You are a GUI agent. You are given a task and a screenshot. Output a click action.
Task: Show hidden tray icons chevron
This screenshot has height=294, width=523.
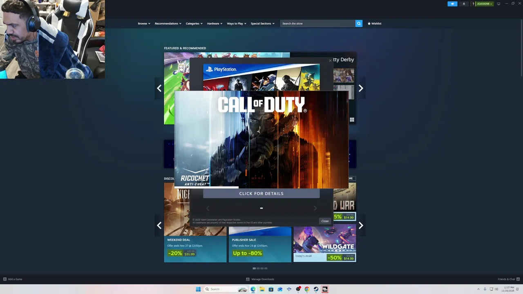click(478, 289)
